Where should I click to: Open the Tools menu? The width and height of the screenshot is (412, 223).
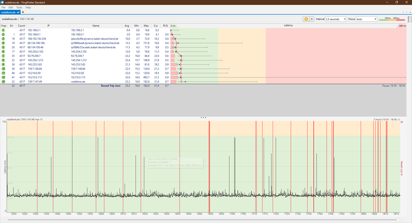[x=19, y=7]
